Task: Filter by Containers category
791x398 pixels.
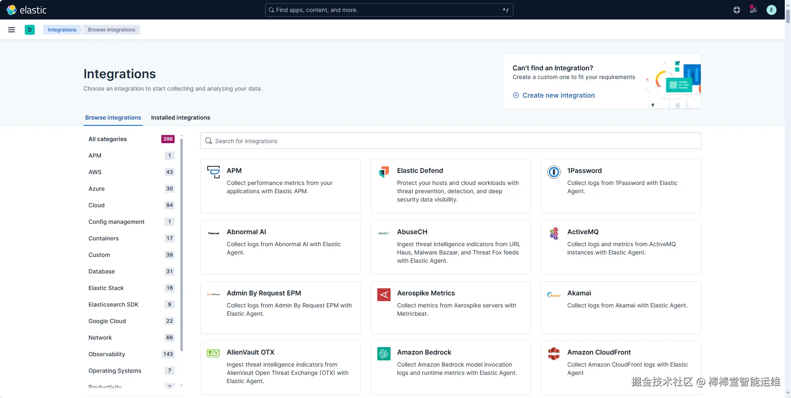Action: [131, 238]
